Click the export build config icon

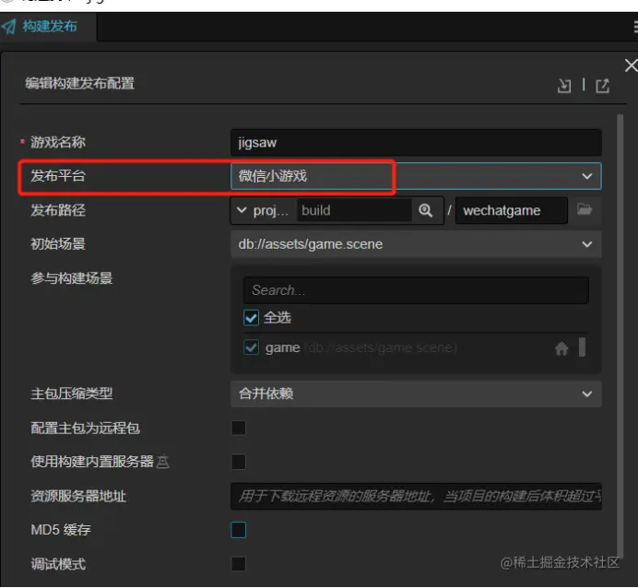603,86
